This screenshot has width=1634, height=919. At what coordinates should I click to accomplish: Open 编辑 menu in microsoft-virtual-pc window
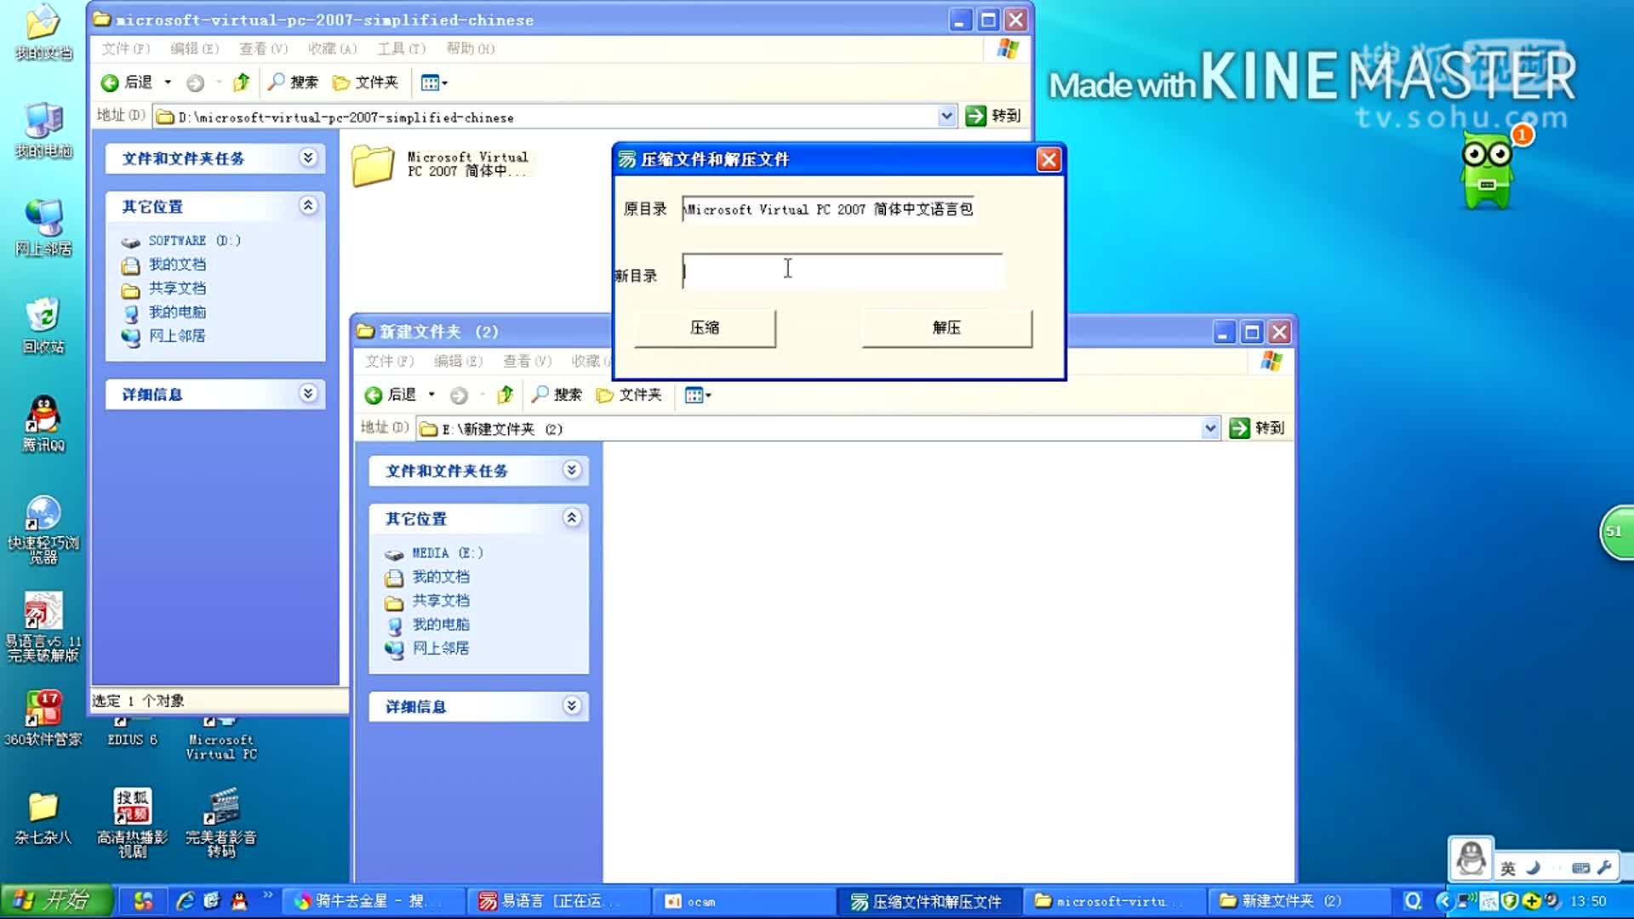click(x=194, y=49)
